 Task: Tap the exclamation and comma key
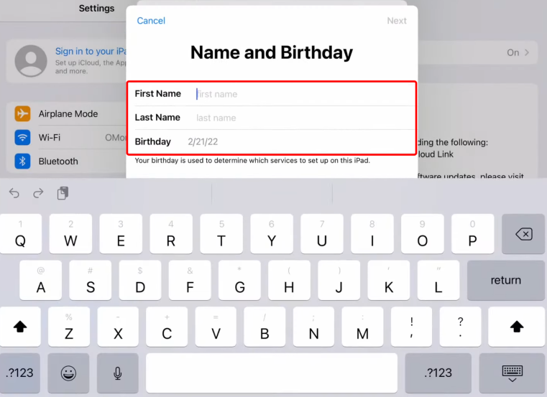click(412, 327)
